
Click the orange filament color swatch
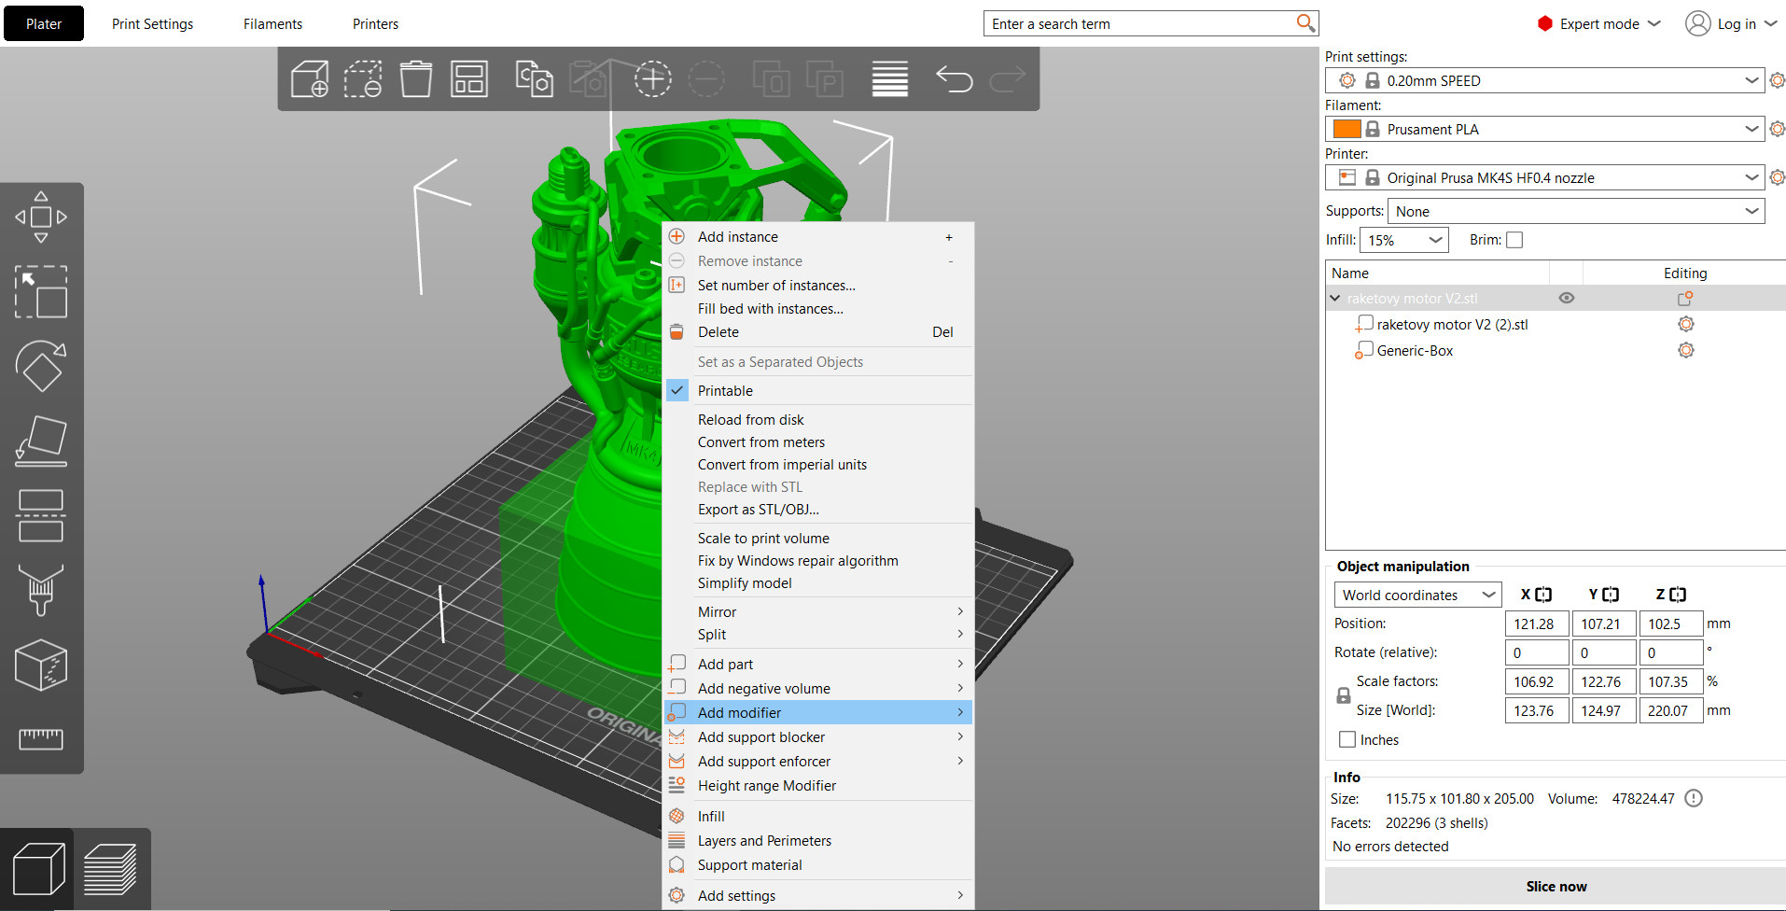1346,129
